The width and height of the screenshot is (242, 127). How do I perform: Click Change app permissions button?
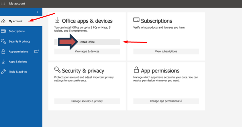(x=166, y=101)
